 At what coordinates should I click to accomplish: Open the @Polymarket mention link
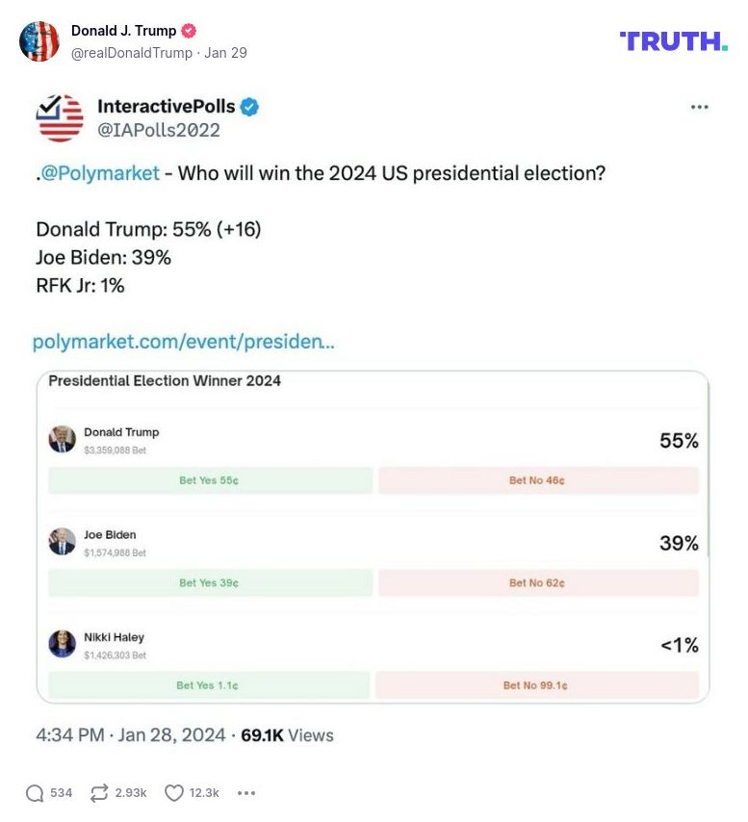coord(100,173)
